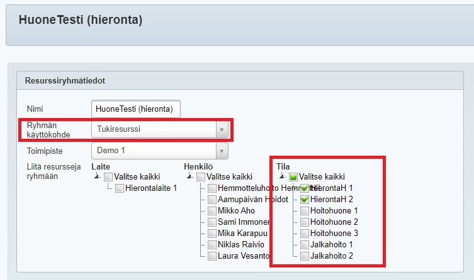Toggle Valitse kaikki under Henkilö

click(x=201, y=177)
